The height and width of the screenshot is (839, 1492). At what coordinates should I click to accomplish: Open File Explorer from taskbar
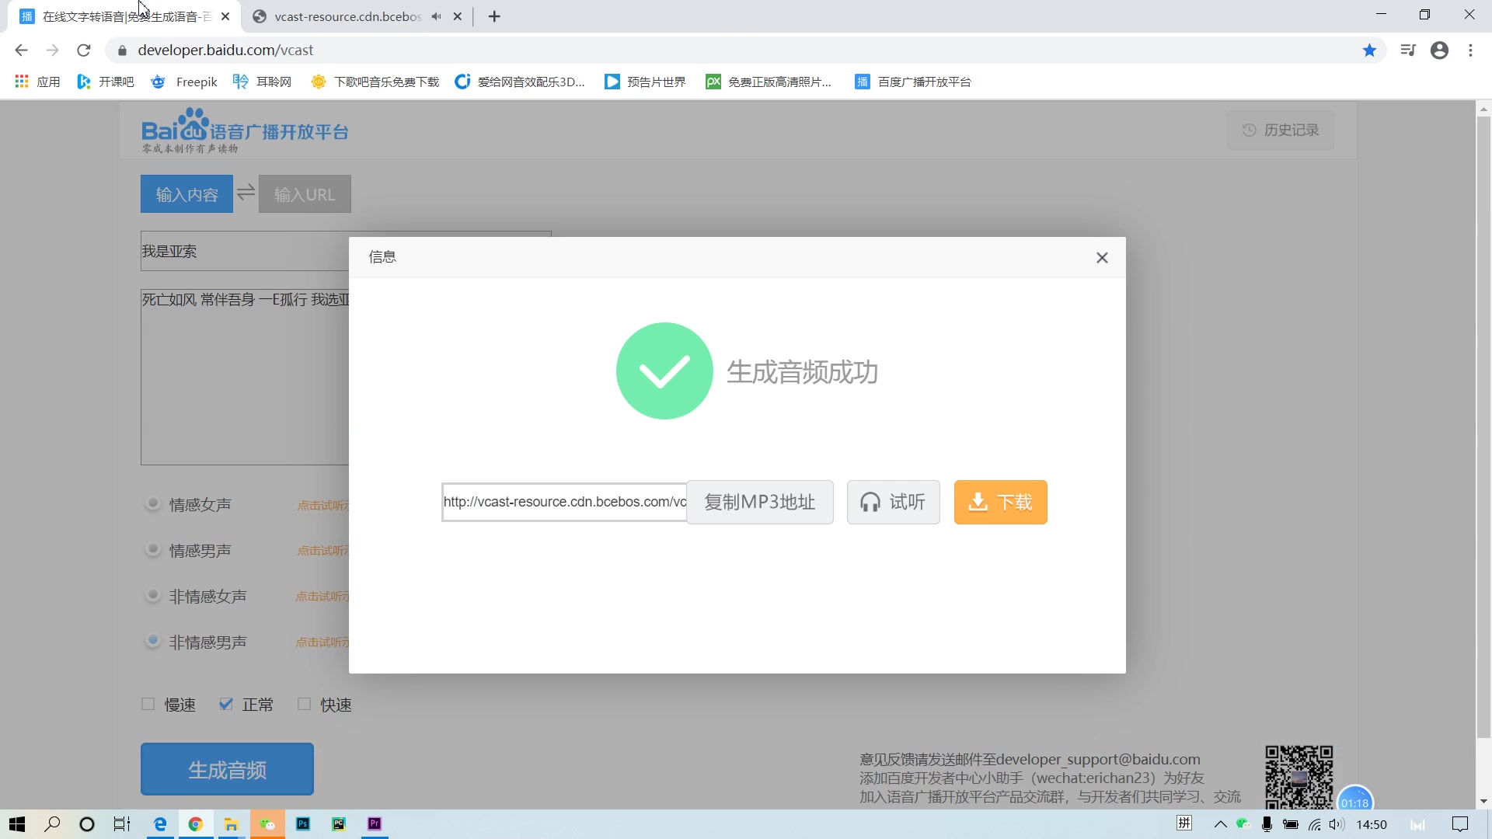[x=231, y=824]
